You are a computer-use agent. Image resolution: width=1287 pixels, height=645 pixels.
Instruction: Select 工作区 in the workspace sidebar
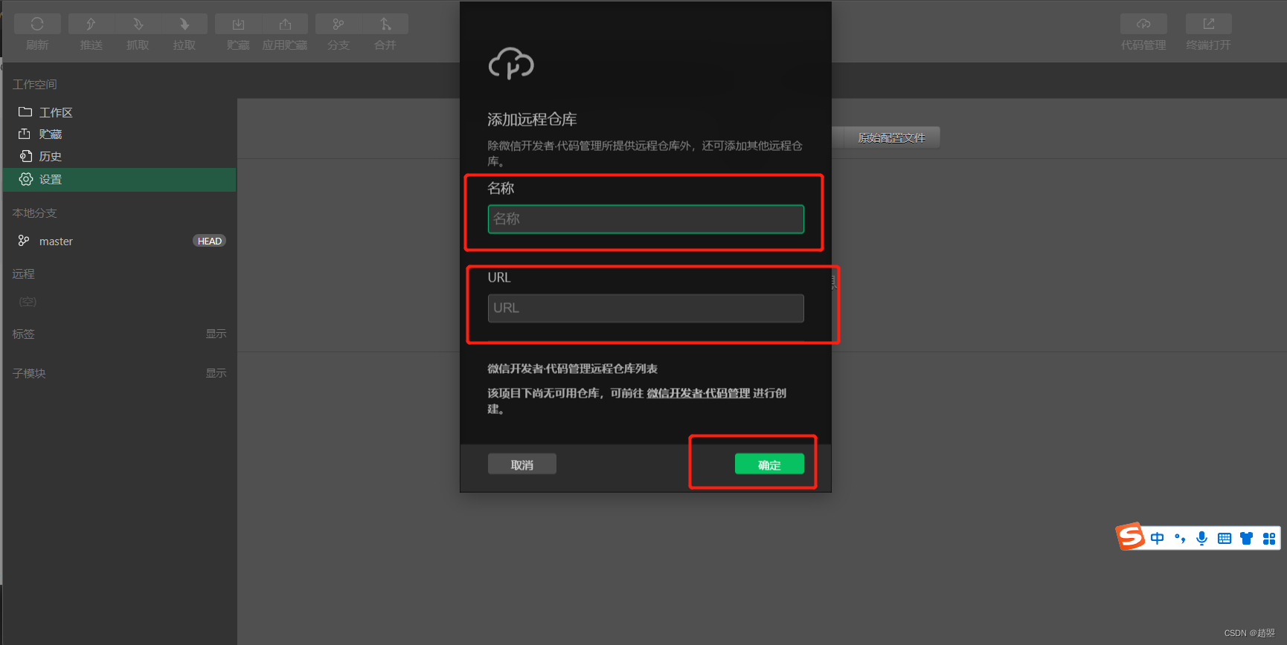(x=119, y=112)
